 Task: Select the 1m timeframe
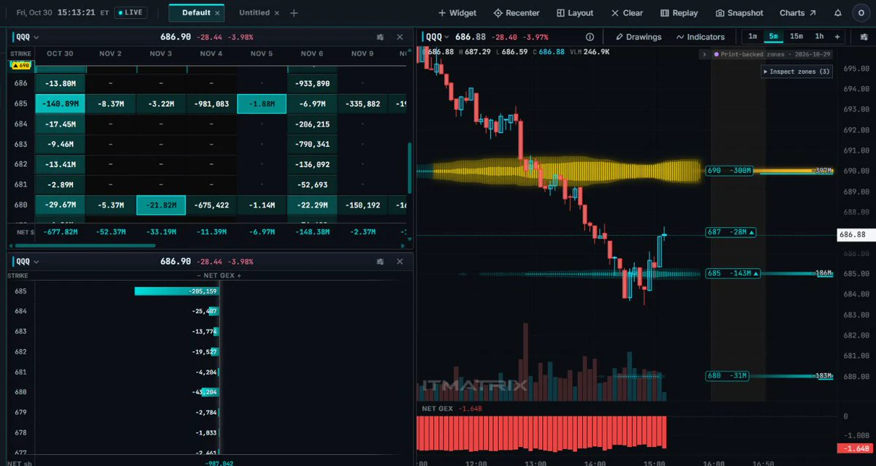(x=753, y=37)
